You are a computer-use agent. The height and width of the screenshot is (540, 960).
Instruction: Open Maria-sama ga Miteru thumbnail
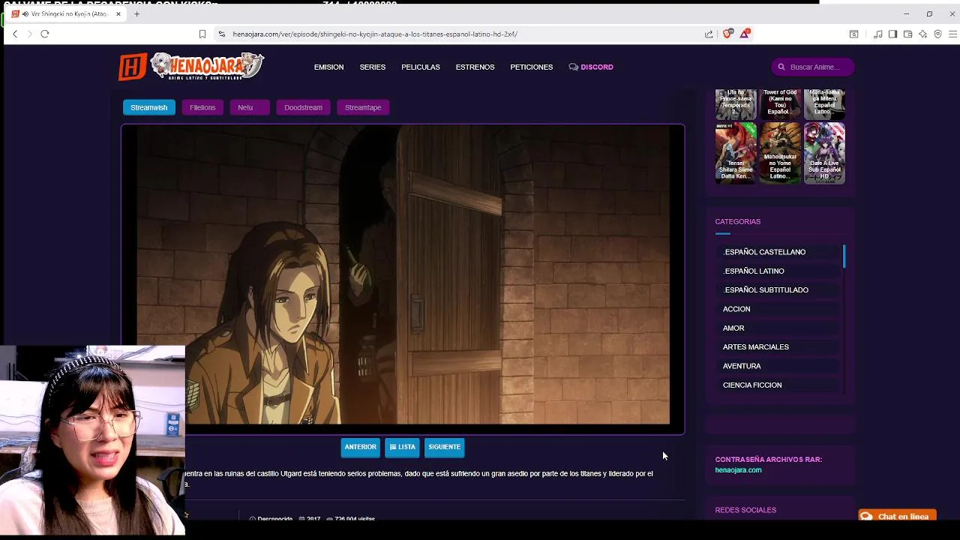point(824,103)
